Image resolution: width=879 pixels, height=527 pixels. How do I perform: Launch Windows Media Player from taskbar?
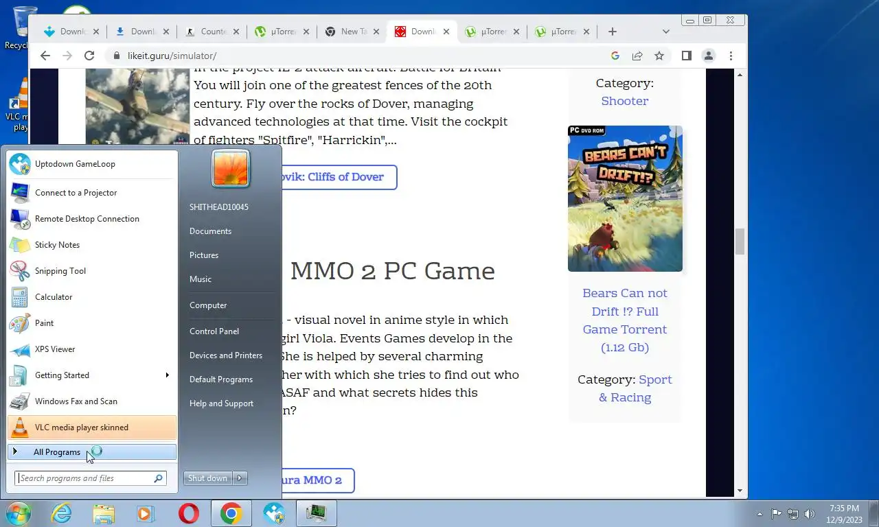(146, 513)
